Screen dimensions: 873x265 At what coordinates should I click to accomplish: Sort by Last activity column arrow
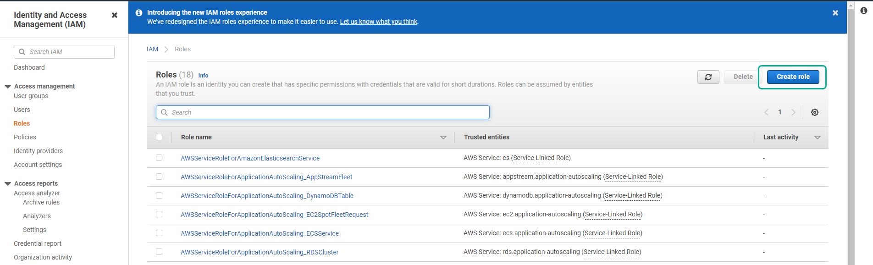click(x=817, y=138)
